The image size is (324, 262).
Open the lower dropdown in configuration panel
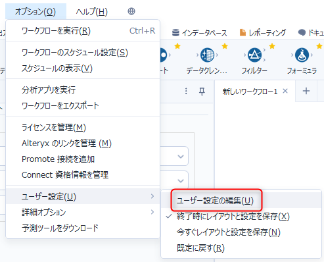click(181, 180)
